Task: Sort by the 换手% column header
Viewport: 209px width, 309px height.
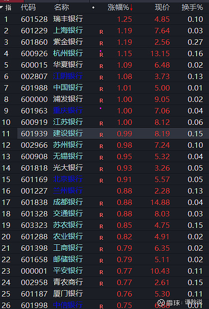Action: point(192,7)
